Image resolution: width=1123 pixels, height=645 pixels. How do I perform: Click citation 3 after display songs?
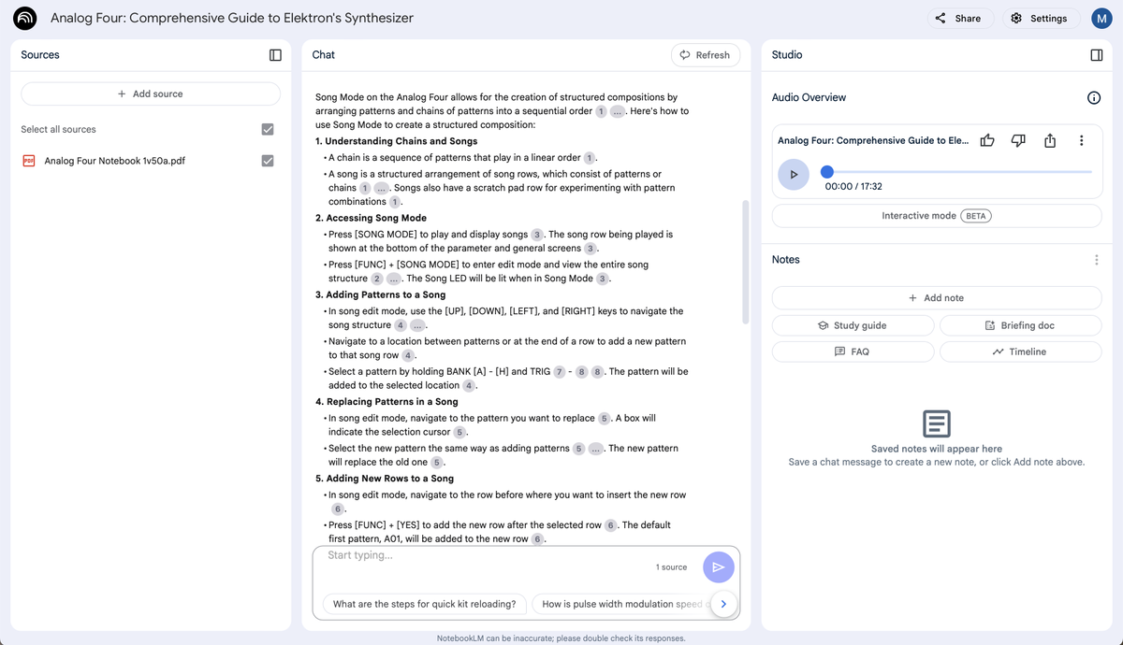(x=537, y=235)
